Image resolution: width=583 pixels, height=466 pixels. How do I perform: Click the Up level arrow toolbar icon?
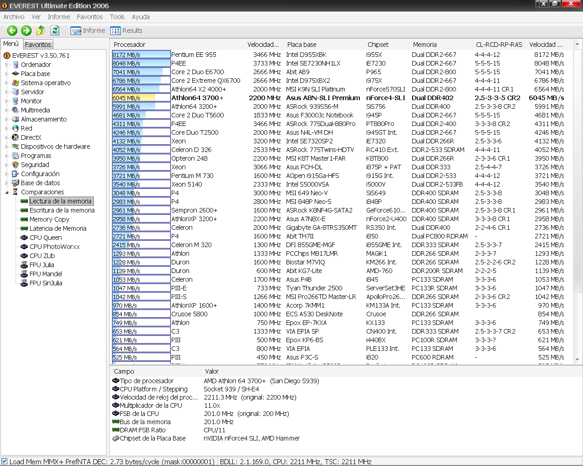tap(41, 30)
